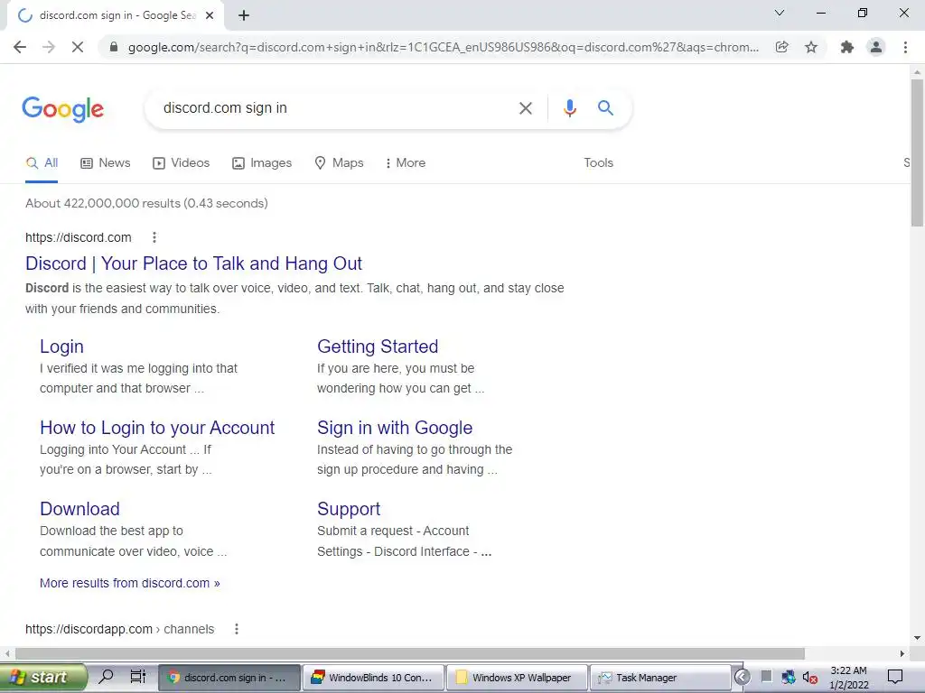Go back to the previous page
Viewport: 925px width, 693px height.
pos(20,47)
